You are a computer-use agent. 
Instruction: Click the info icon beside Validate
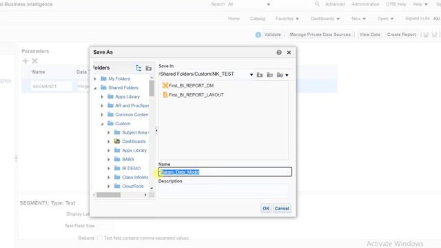(258, 34)
